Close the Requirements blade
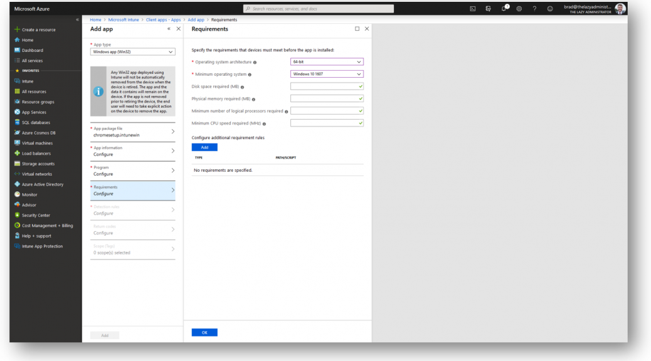Screen dimensions: 651x361 pos(367,29)
